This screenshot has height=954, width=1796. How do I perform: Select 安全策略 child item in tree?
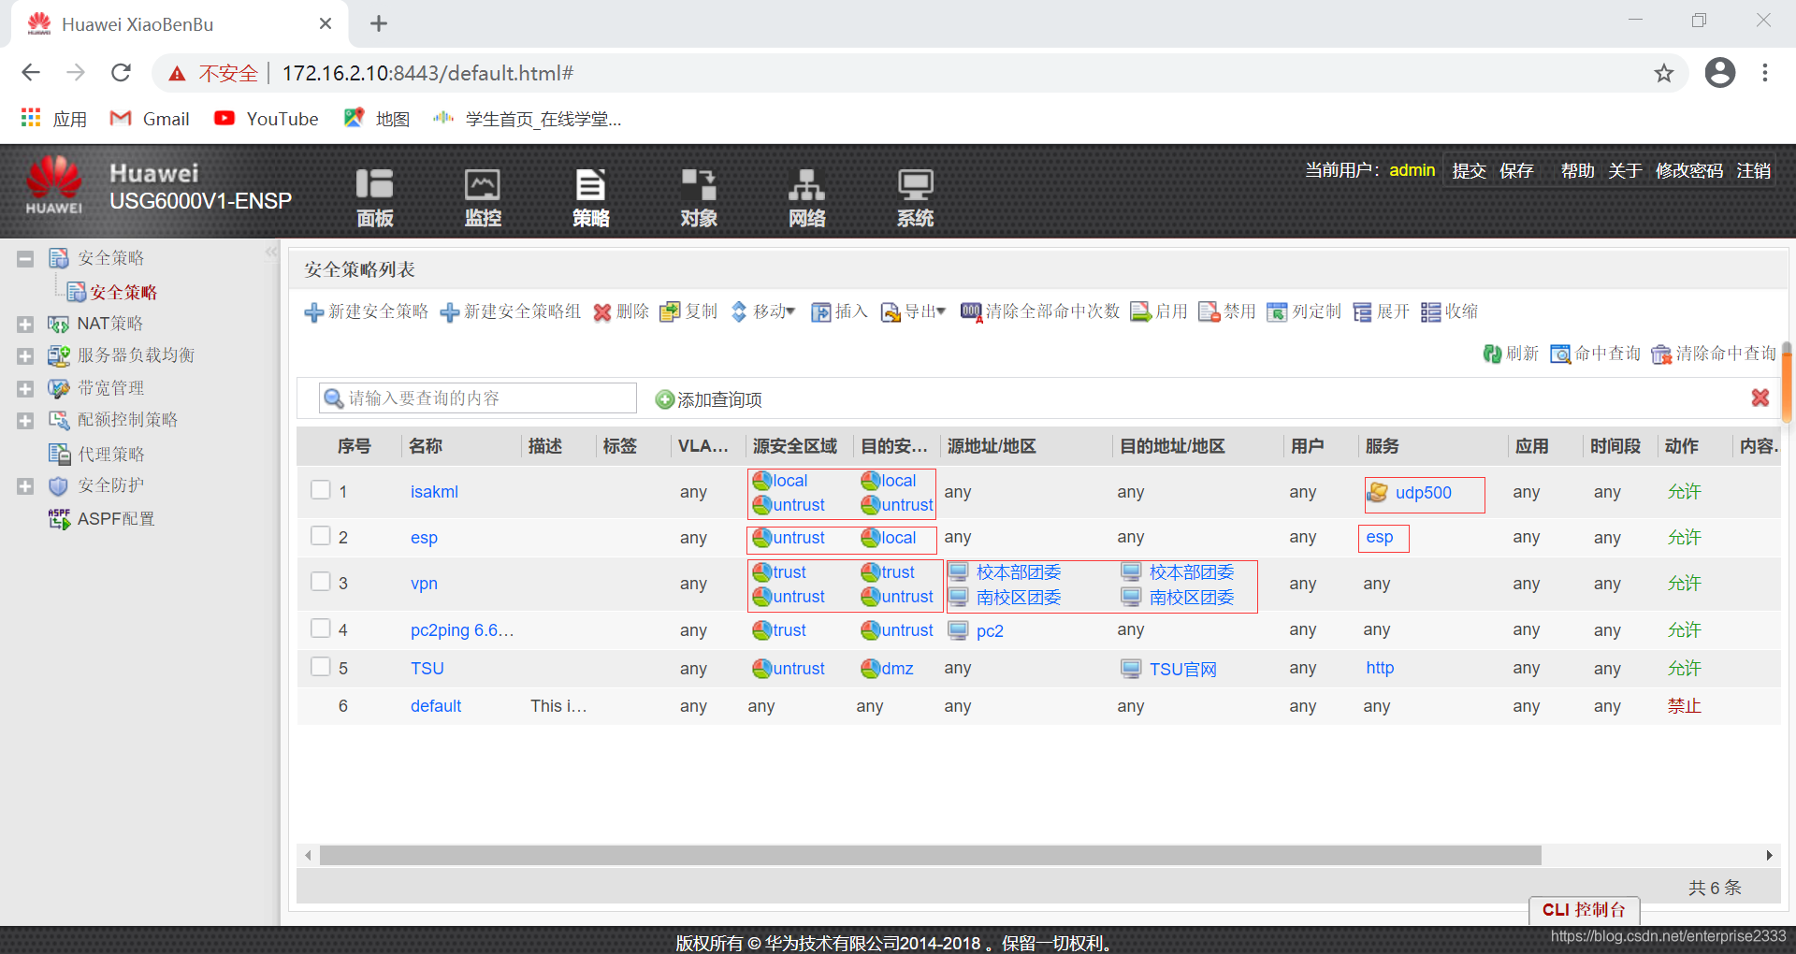(112, 293)
